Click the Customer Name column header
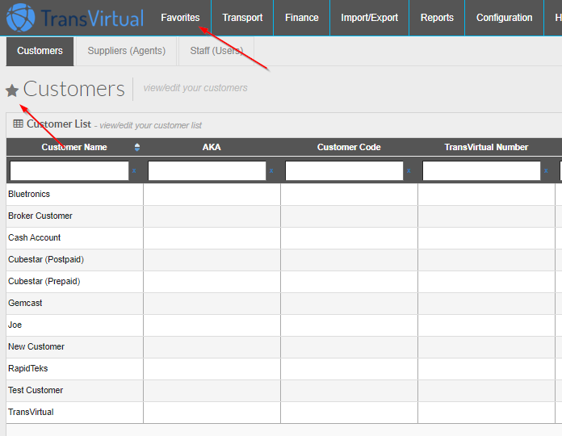562x436 pixels. pyautogui.click(x=74, y=147)
